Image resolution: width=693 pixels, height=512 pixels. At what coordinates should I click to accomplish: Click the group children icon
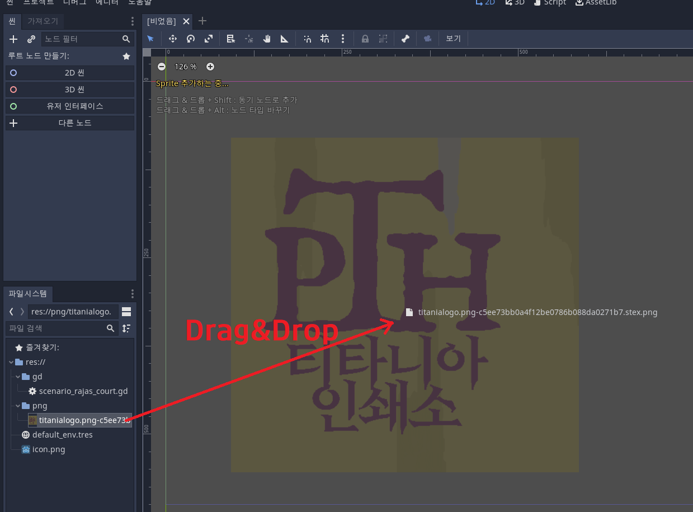383,39
